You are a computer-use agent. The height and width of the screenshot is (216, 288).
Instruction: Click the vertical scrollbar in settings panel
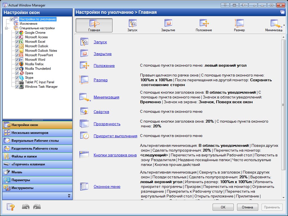(283, 105)
